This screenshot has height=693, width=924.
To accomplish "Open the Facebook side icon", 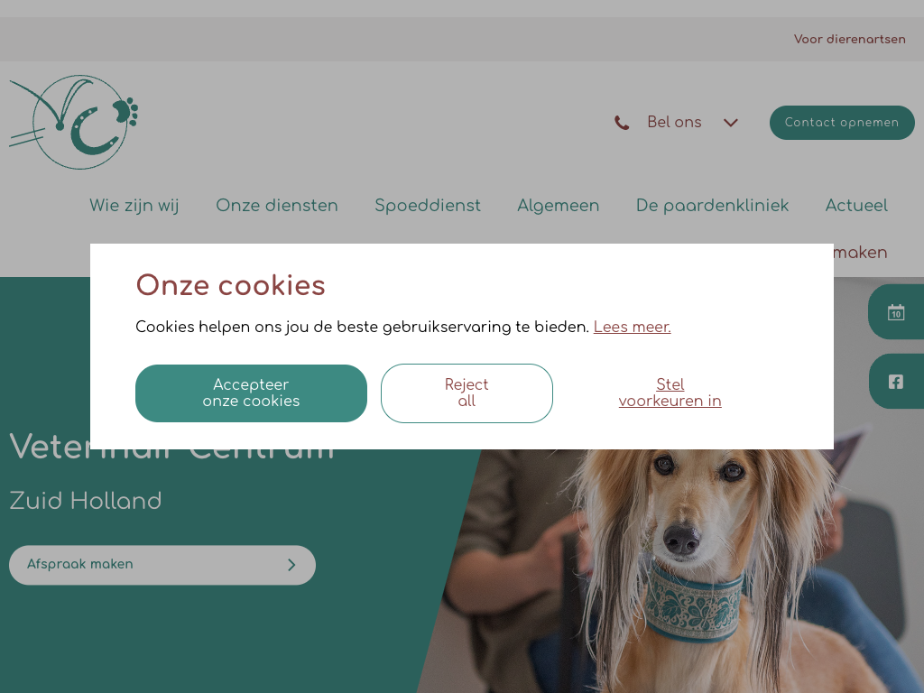I will click(896, 382).
